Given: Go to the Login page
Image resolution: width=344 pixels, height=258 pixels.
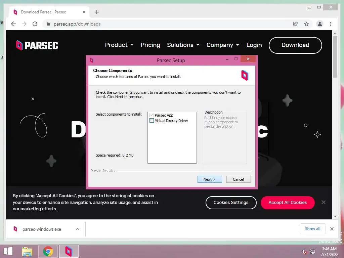Looking at the screenshot, I should tap(254, 45).
